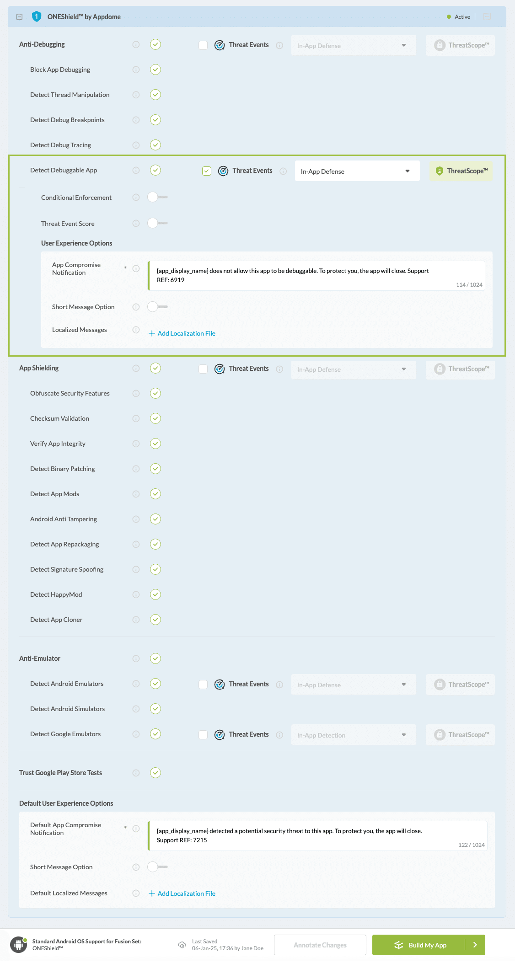Open the list menu icon next to Active
Image resolution: width=515 pixels, height=963 pixels.
click(487, 17)
